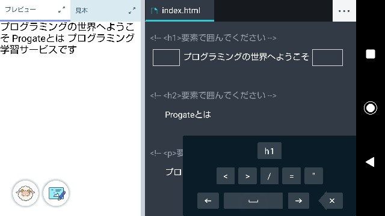This screenshot has height=216, width=385.
Task: Move cursor right with arrow key
Action: click(x=298, y=201)
